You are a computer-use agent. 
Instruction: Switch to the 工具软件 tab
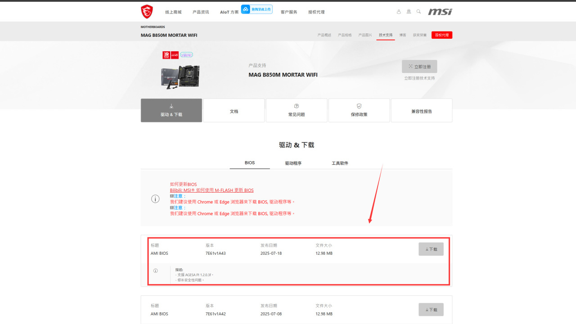[x=340, y=163]
